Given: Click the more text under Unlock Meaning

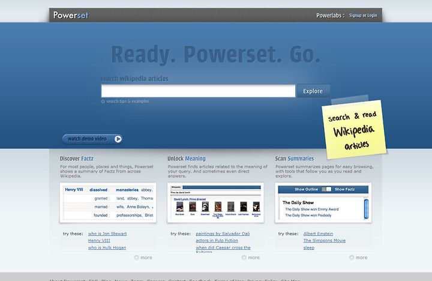Looking at the screenshot, I should point(254,258).
